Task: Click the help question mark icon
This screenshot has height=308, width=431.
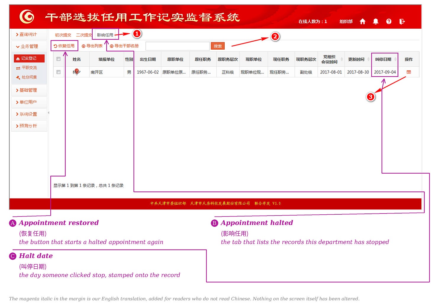Action: click(389, 21)
